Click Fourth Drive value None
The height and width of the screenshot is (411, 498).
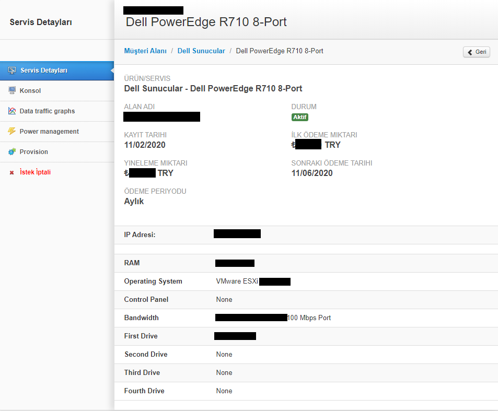224,391
